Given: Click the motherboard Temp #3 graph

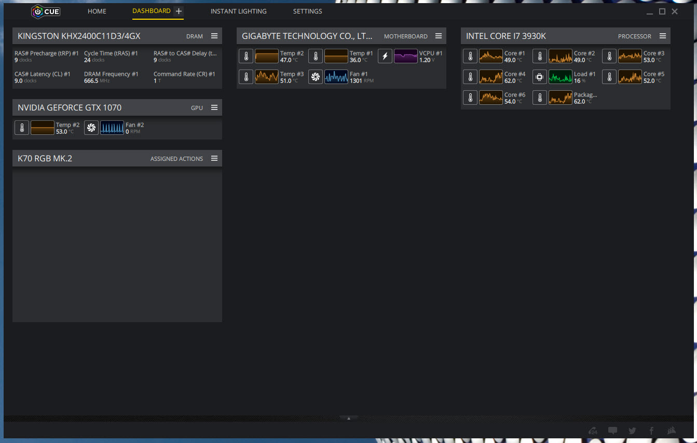Looking at the screenshot, I should tap(267, 77).
